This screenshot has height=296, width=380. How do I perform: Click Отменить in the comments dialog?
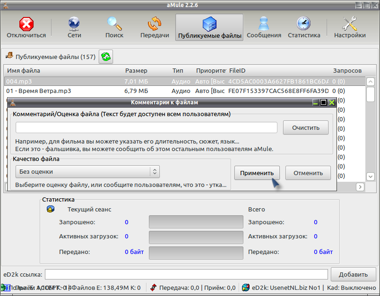coord(308,173)
